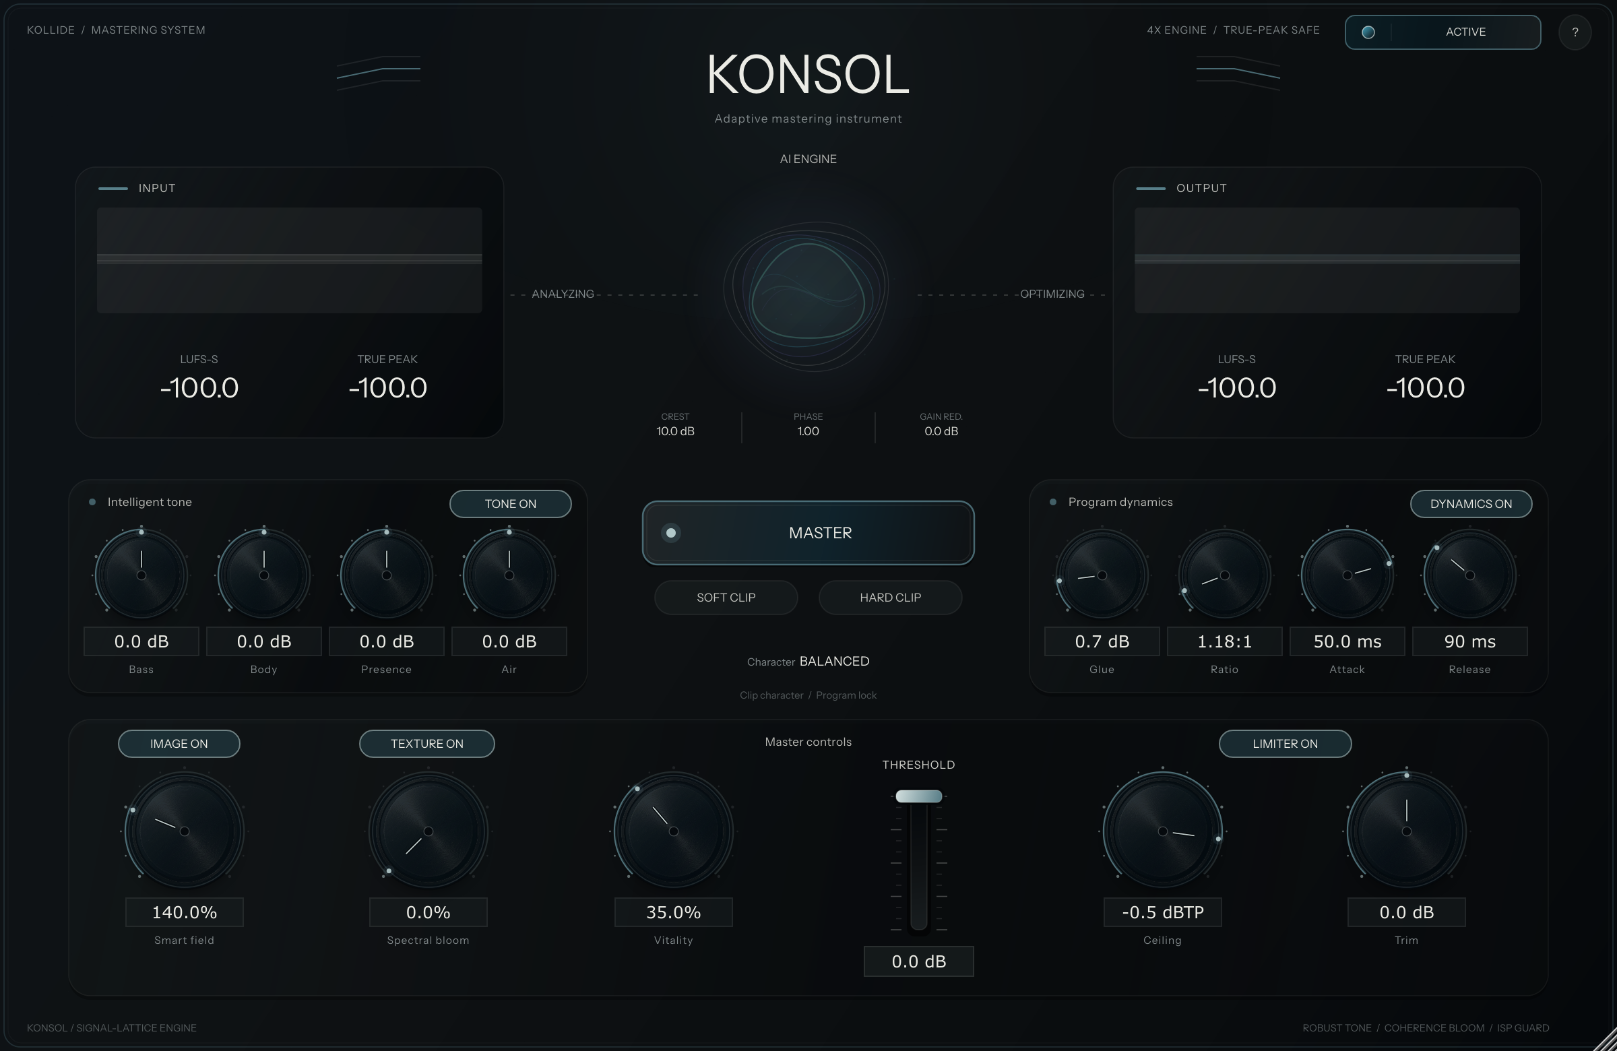This screenshot has width=1617, height=1051.
Task: Enable HARD CLIP mode
Action: (890, 597)
